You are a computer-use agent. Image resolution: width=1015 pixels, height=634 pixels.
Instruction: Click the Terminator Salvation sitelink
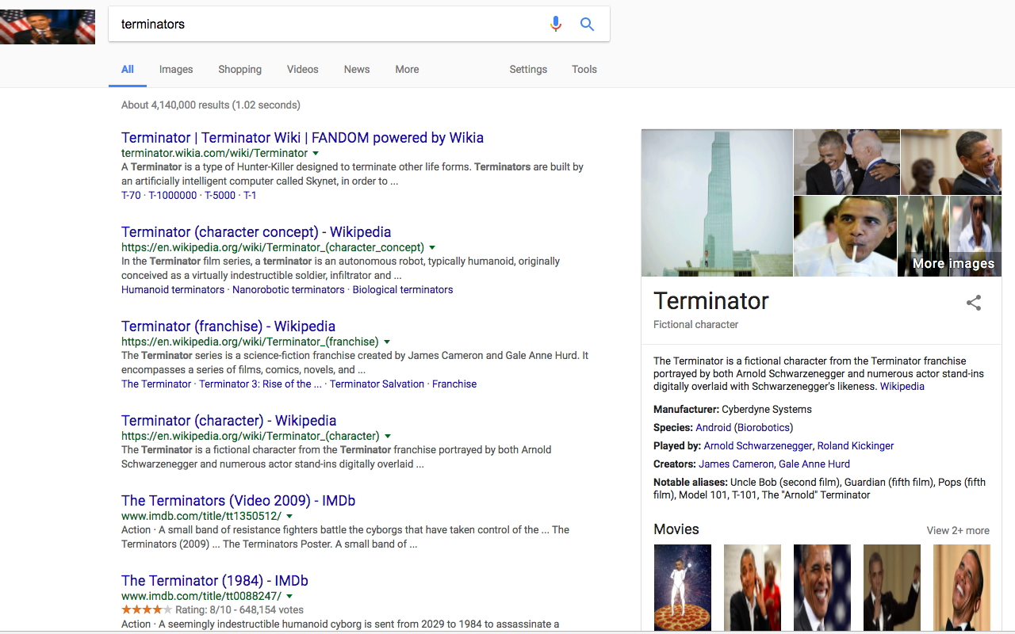coord(377,384)
